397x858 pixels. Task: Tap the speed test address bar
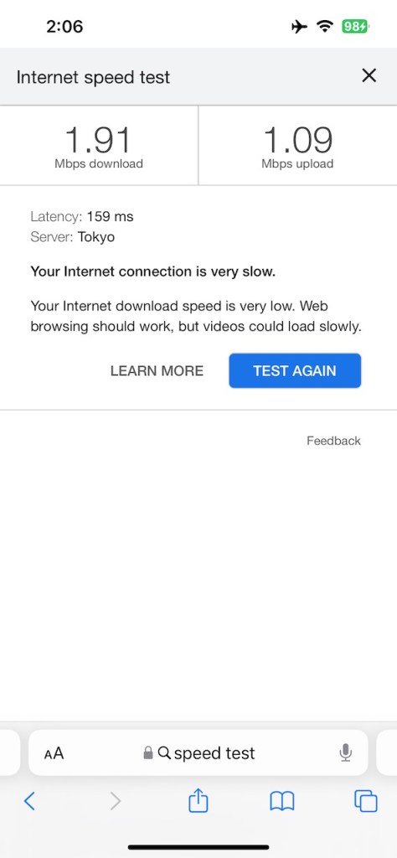pyautogui.click(x=198, y=753)
